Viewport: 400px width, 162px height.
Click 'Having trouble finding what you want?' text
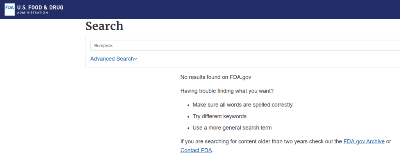click(x=227, y=91)
